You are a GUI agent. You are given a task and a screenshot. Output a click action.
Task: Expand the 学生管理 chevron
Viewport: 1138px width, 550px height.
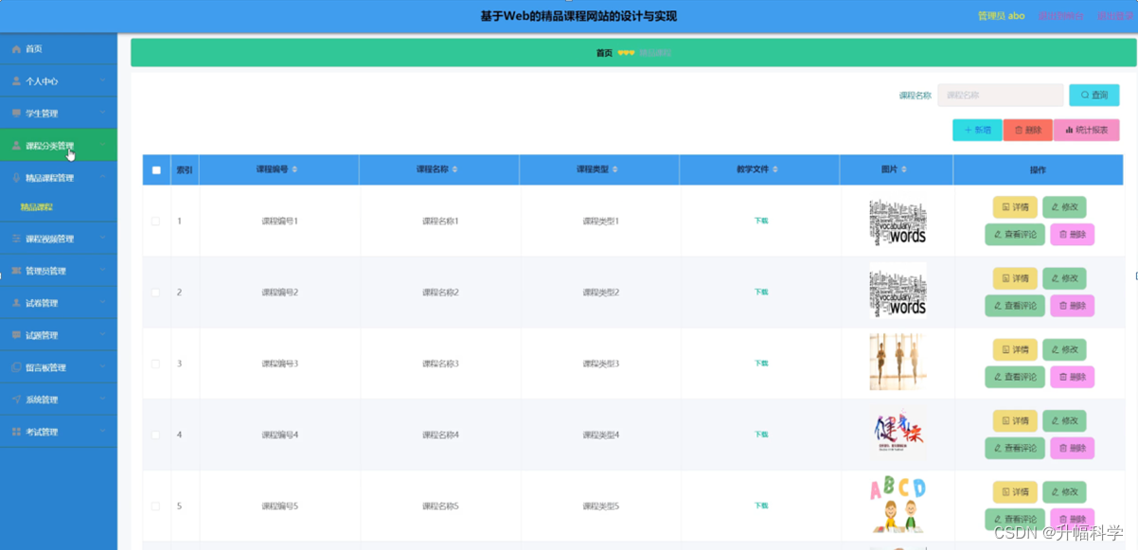pos(102,113)
